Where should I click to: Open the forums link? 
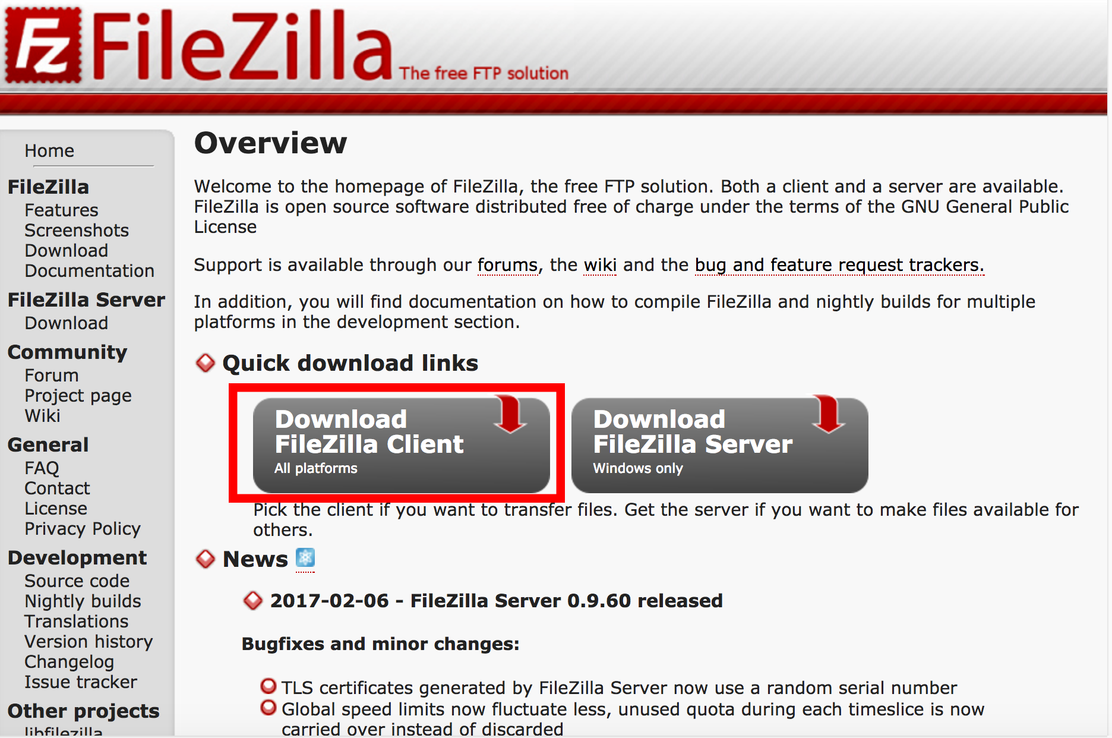click(x=508, y=265)
